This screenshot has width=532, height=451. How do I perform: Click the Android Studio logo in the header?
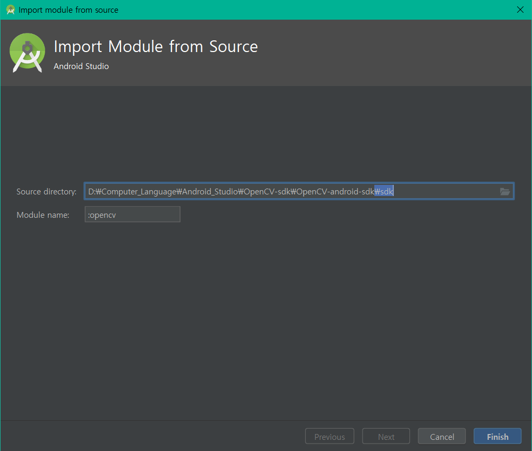point(27,53)
